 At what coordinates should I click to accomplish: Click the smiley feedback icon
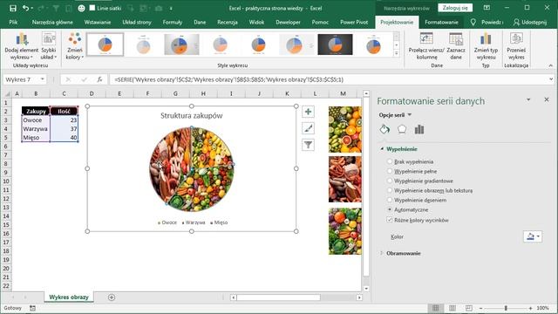click(x=81, y=8)
